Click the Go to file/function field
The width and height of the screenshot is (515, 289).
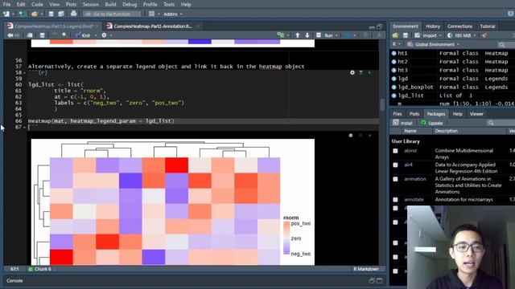point(112,14)
